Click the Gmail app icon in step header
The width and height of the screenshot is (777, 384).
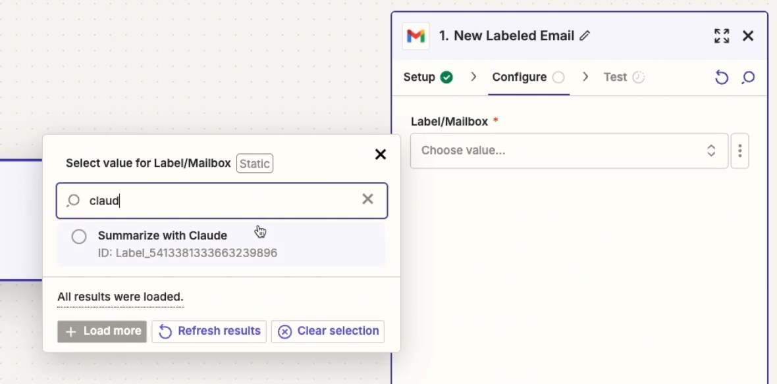[415, 36]
